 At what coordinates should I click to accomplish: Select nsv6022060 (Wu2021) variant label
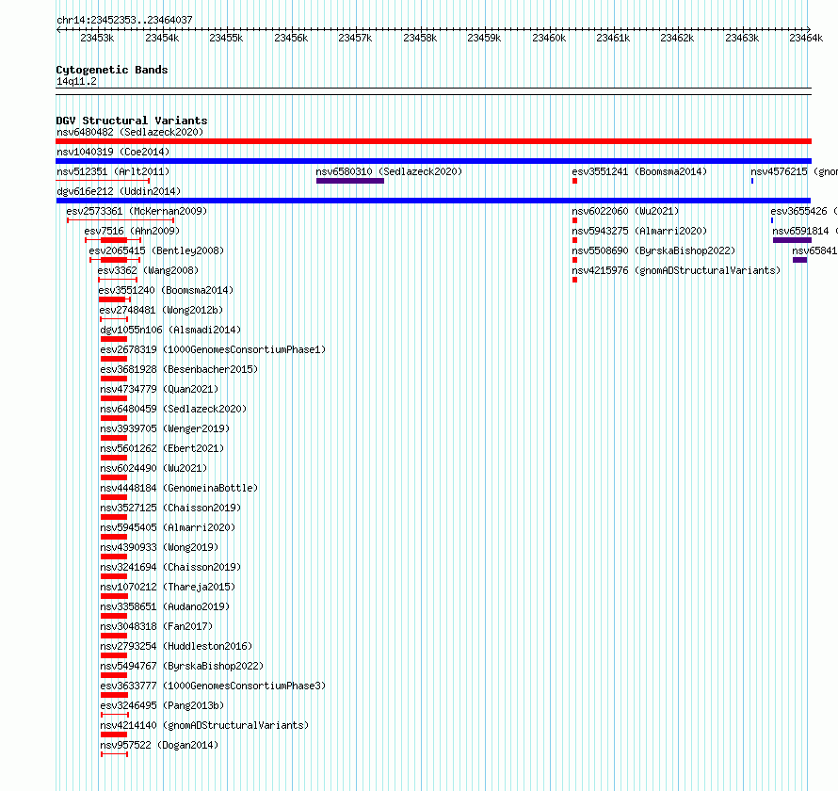625,211
